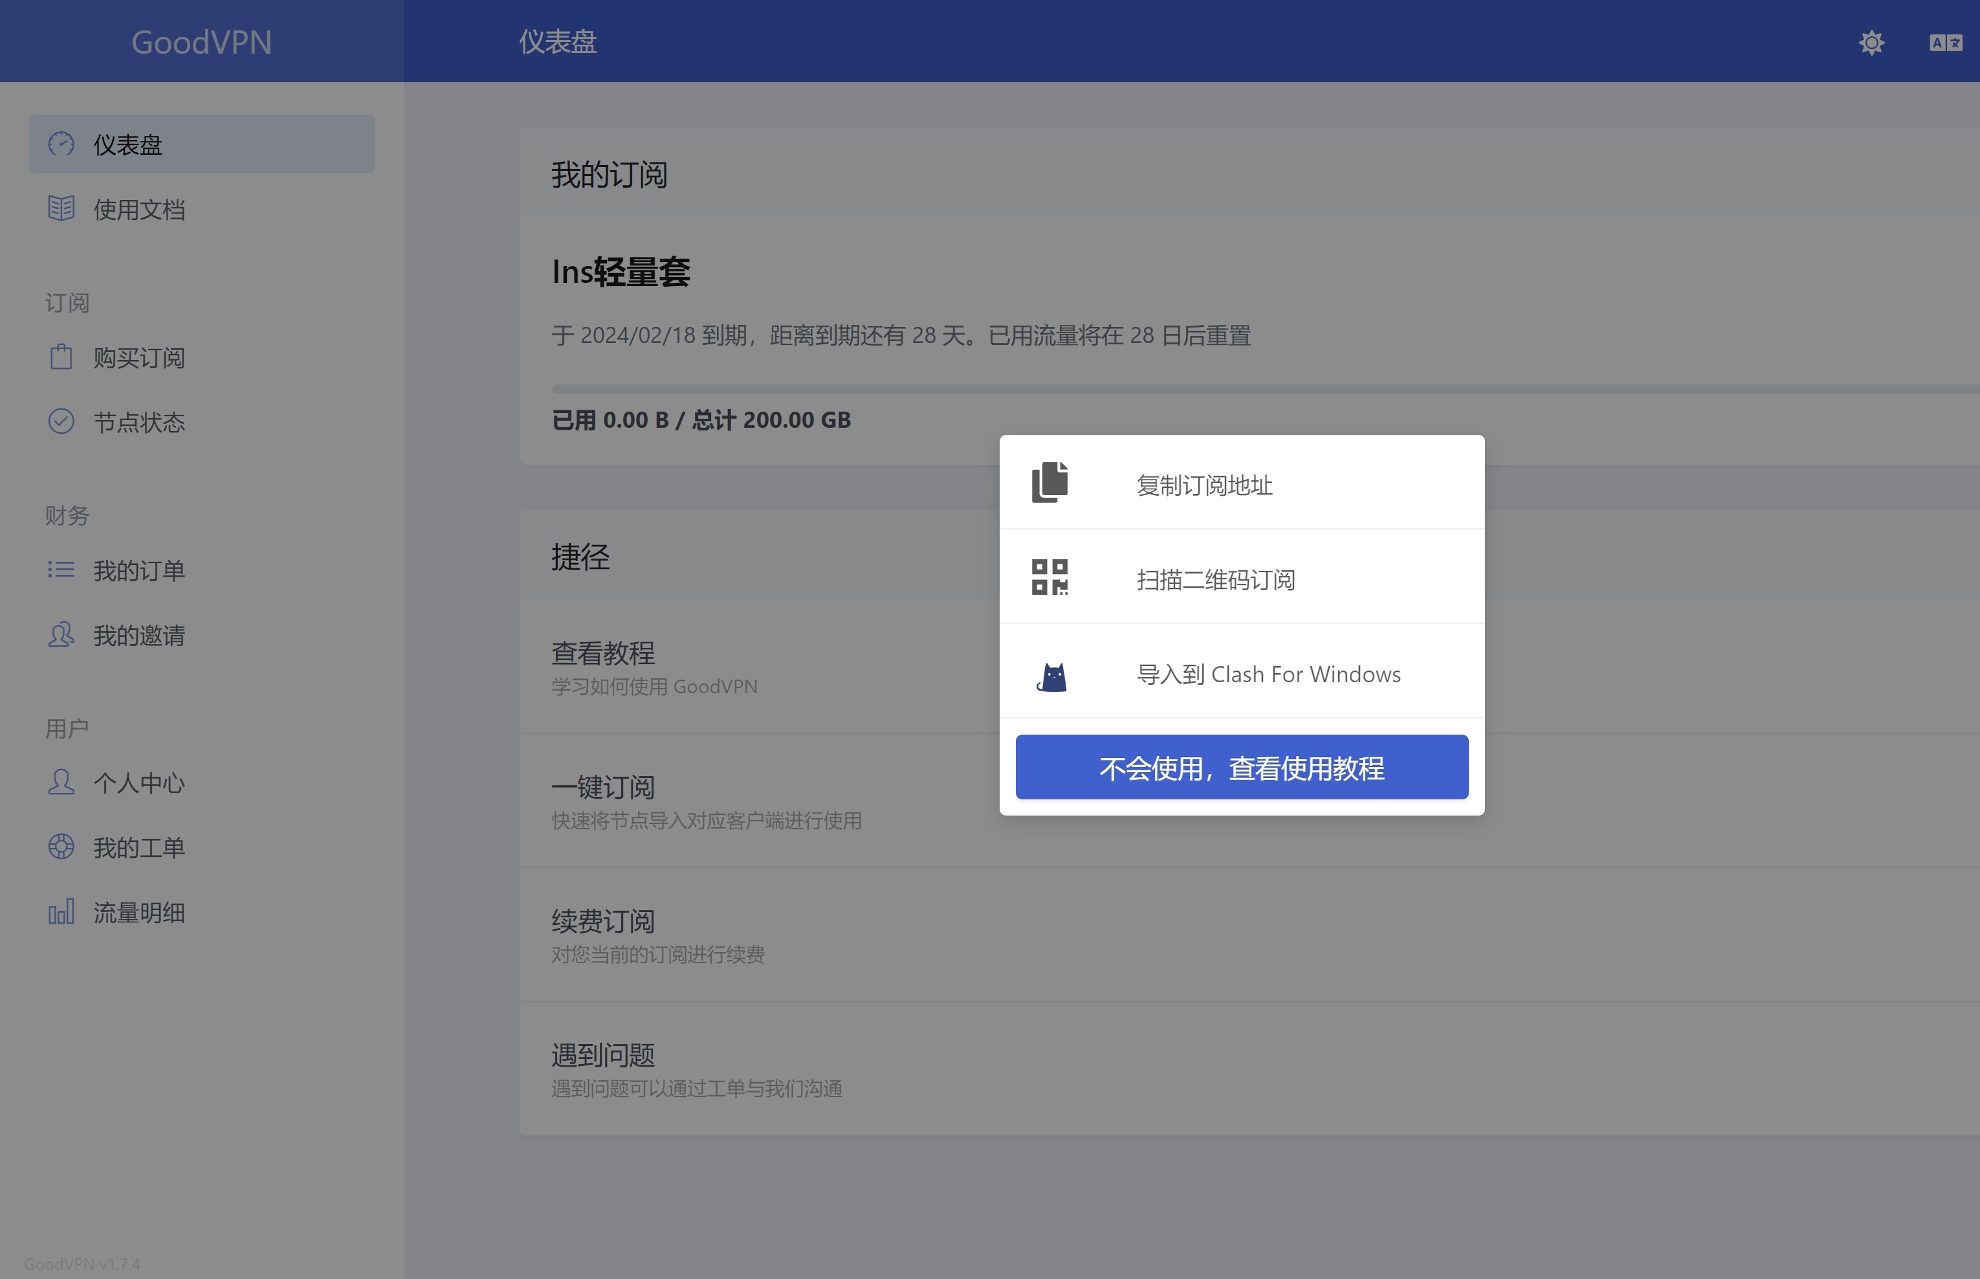Select 流量明细 in the sidebar
The image size is (1980, 1279).
click(202, 912)
